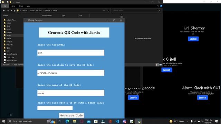Image resolution: width=221 pixels, height=124 pixels.
Task: Select the NASA folder
Action: (9, 38)
